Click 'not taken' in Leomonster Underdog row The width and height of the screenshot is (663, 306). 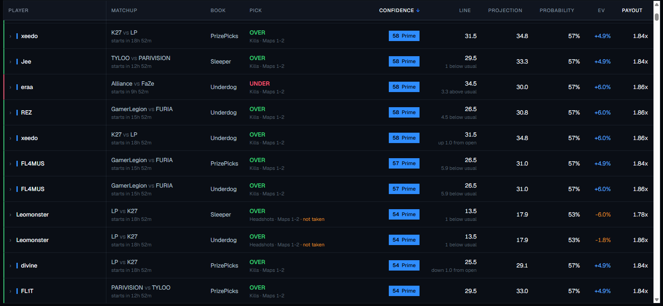pyautogui.click(x=314, y=245)
